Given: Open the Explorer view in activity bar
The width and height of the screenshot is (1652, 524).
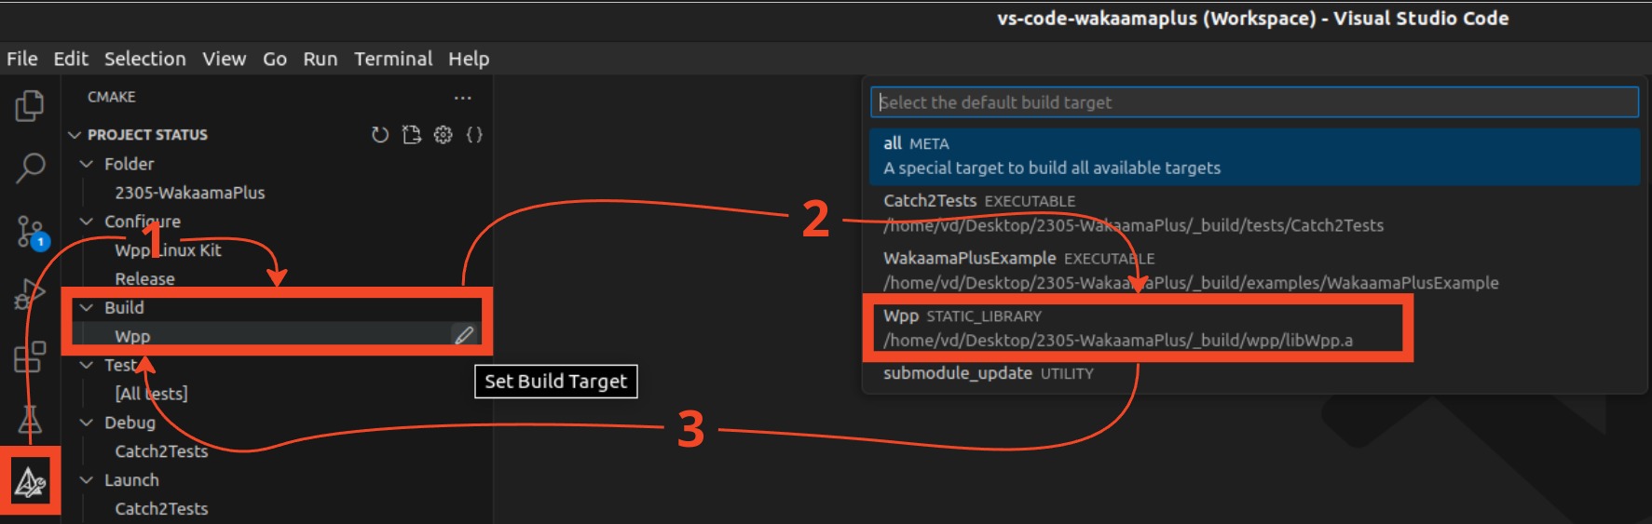Looking at the screenshot, I should [x=30, y=106].
